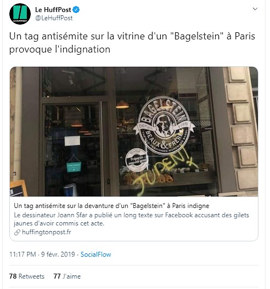270x289 pixels.
Task: View the 78 Retweets list
Action: click(x=27, y=276)
